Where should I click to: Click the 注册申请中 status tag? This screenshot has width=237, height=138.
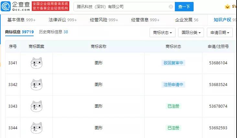[173, 85]
